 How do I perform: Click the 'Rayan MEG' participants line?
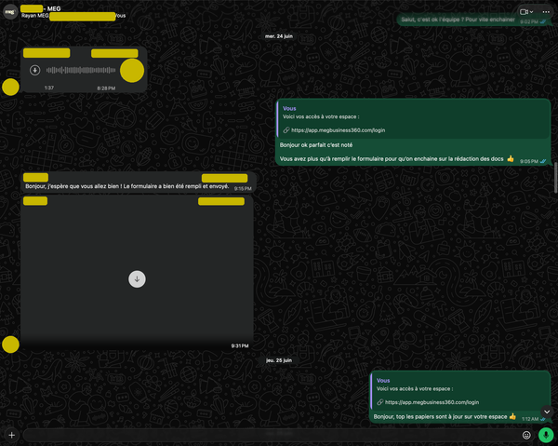click(x=73, y=16)
